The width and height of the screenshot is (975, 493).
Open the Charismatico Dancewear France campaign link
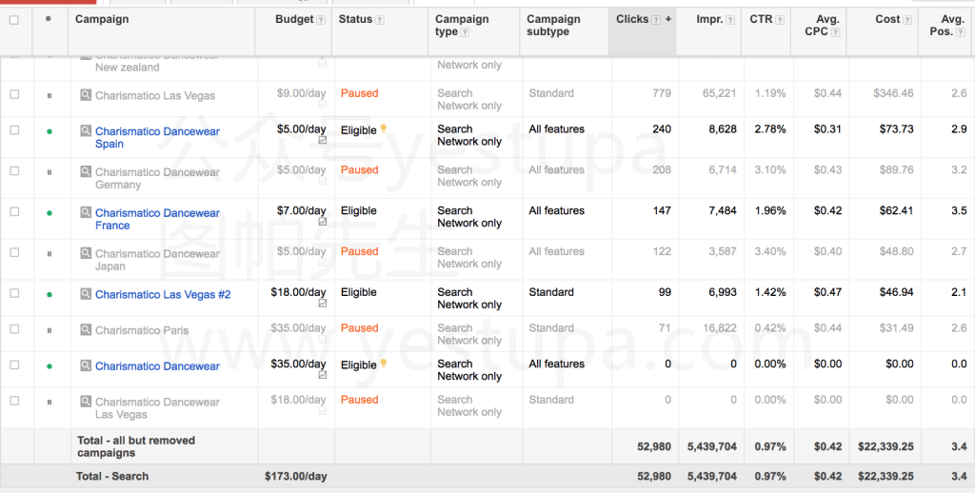click(x=157, y=219)
